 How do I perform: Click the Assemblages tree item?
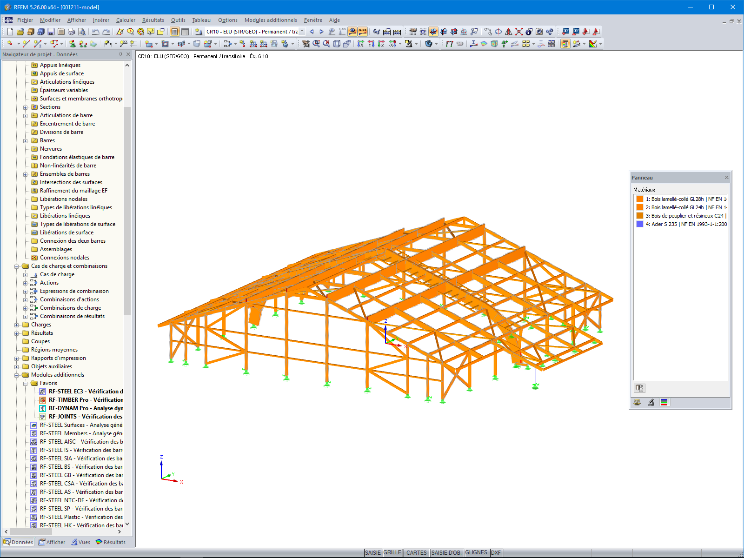click(x=57, y=249)
